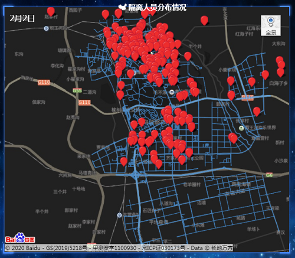Click the 坝王河站 station icon
Viewport: 295px width, 258px height.
pos(46,28)
